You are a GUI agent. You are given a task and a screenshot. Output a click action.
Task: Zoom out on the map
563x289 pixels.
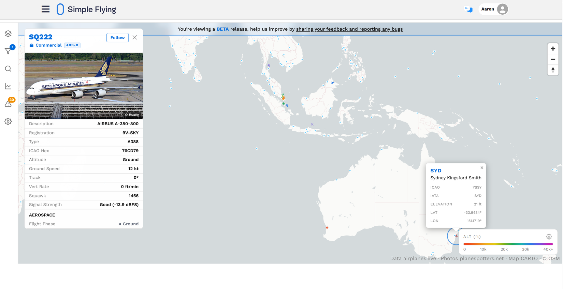pos(553,59)
